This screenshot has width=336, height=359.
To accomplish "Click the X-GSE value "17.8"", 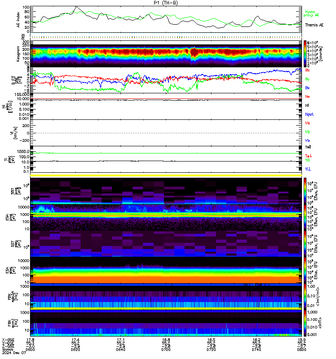I will pyautogui.click(x=30, y=340).
